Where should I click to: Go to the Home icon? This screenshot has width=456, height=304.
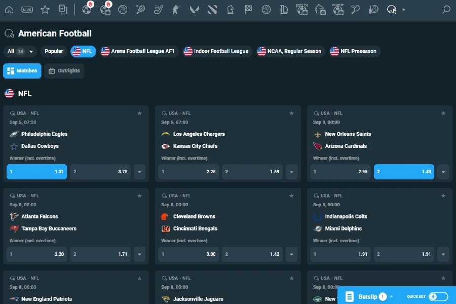pos(10,10)
